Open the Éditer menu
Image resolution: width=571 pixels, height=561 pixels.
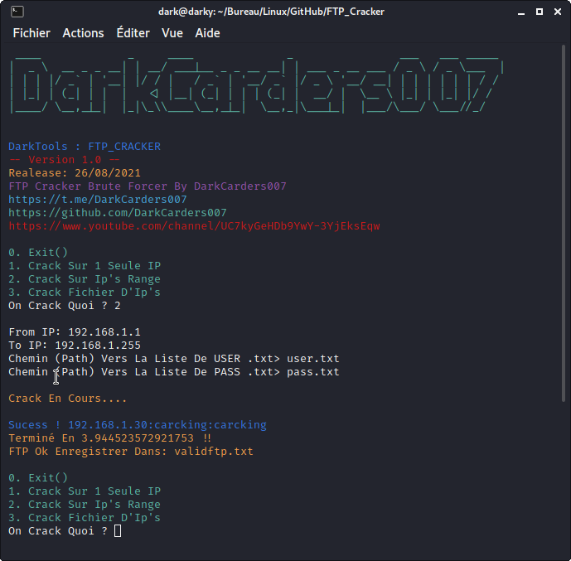pyautogui.click(x=133, y=33)
